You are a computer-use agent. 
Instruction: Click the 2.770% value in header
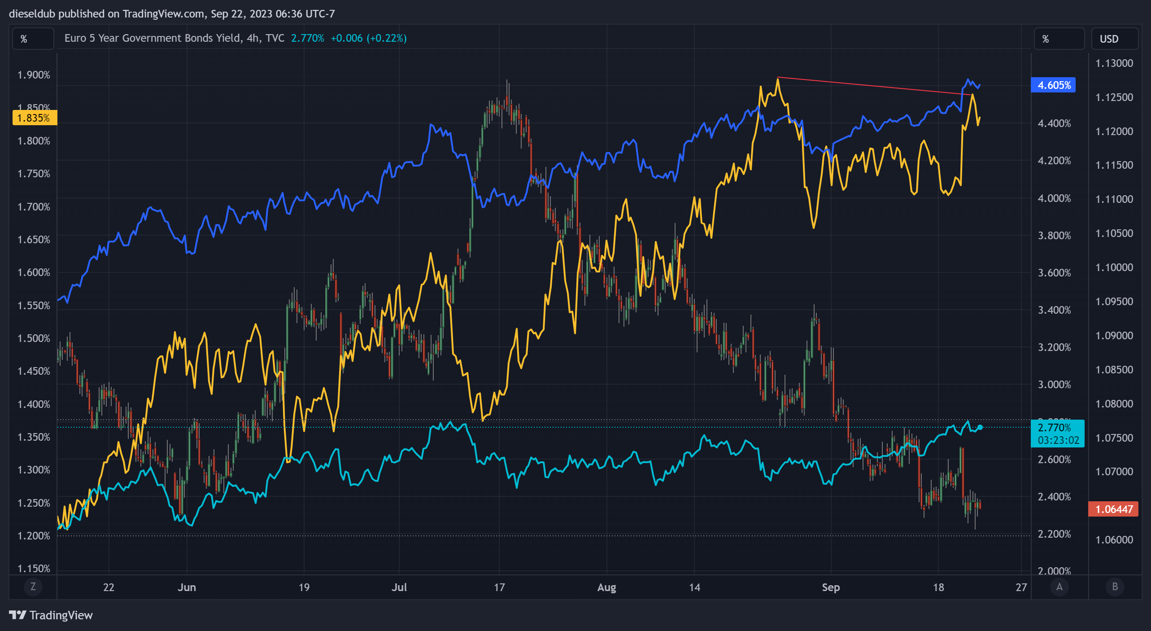307,38
